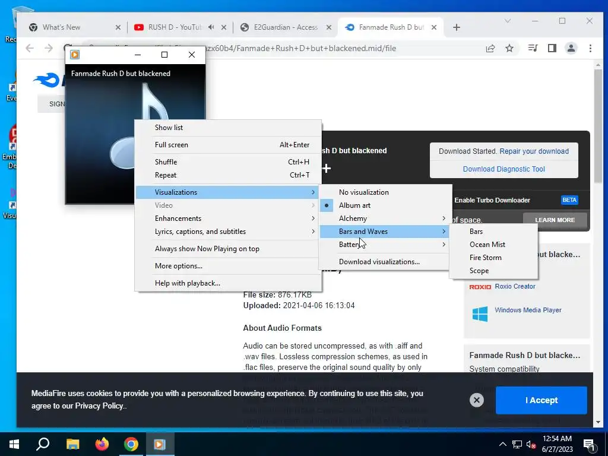Open Download Diagnostic Tool link
The width and height of the screenshot is (608, 456).
[x=503, y=169]
